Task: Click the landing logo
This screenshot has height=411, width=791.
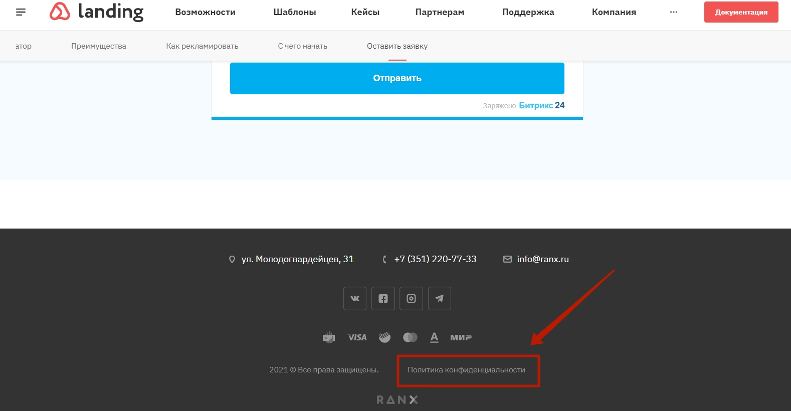Action: tap(97, 12)
